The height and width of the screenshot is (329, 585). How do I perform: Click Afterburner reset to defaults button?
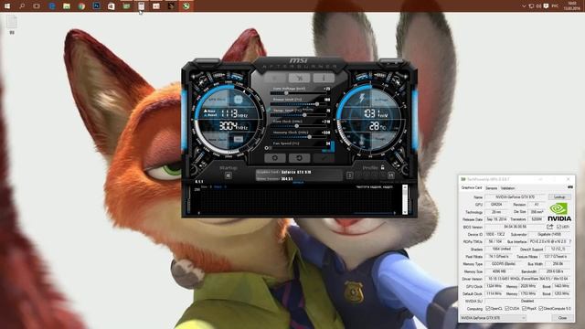(x=299, y=158)
